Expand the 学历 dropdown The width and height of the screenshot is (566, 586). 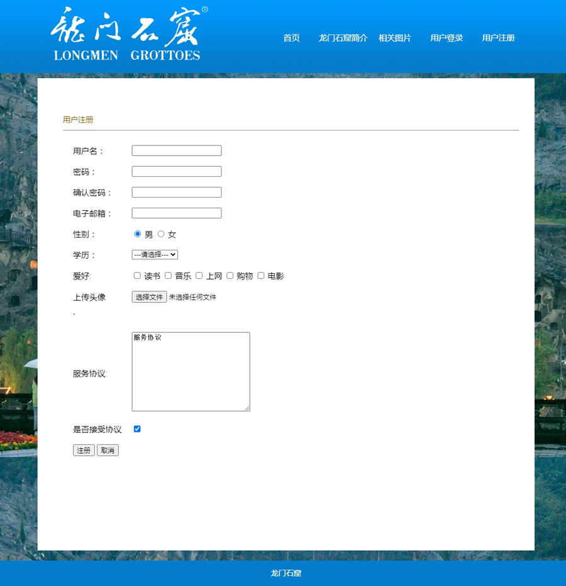155,255
